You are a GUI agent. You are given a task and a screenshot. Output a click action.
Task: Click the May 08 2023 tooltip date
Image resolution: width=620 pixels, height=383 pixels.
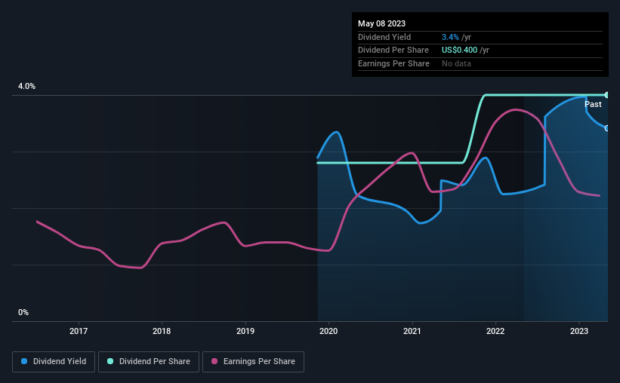pos(381,23)
